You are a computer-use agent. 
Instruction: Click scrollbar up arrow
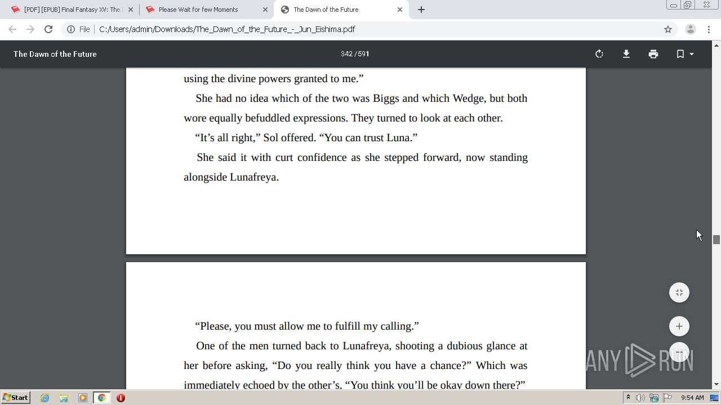(x=716, y=44)
